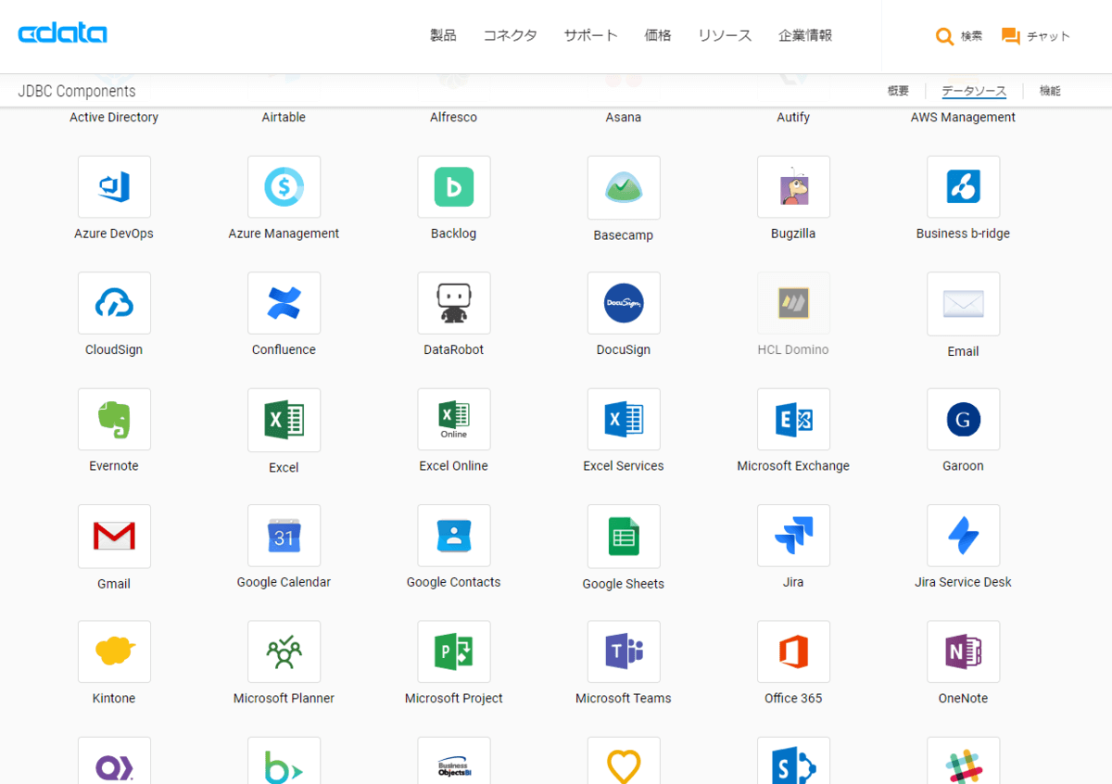Image resolution: width=1112 pixels, height=784 pixels.
Task: Click the Asana label link
Action: (x=624, y=117)
